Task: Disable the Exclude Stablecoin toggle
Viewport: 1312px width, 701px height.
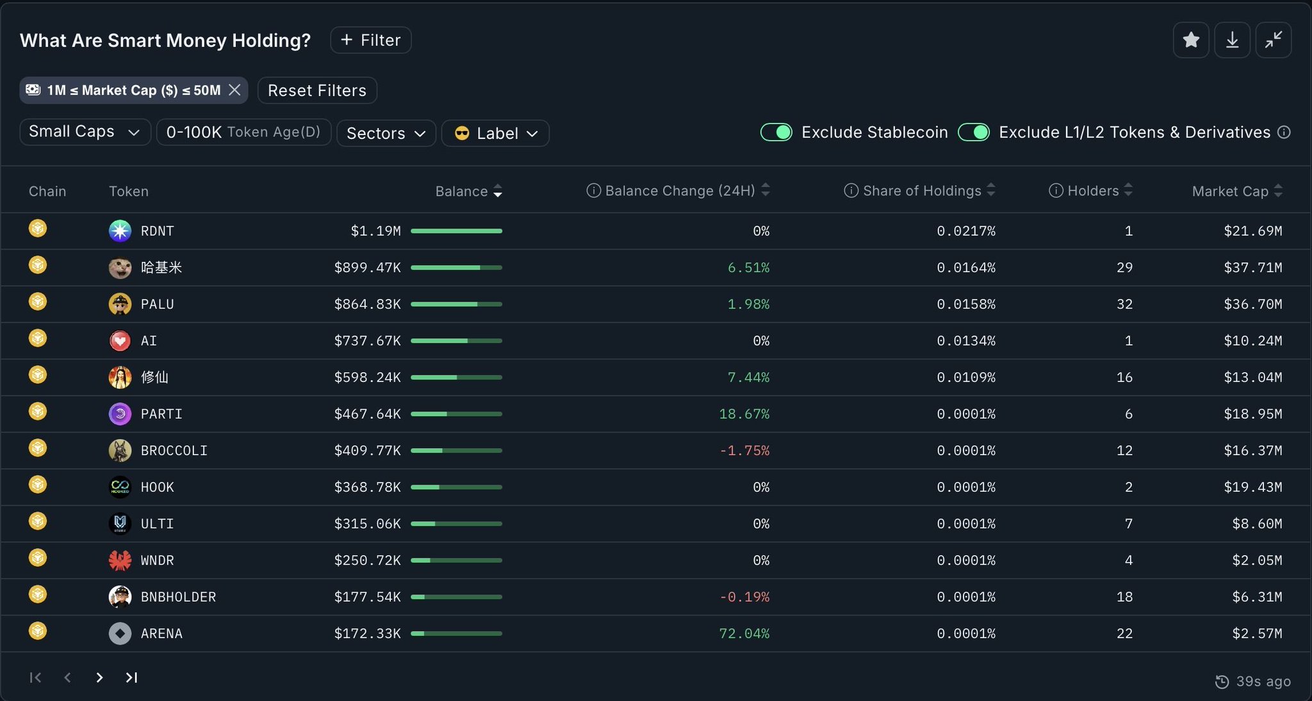Action: tap(776, 133)
